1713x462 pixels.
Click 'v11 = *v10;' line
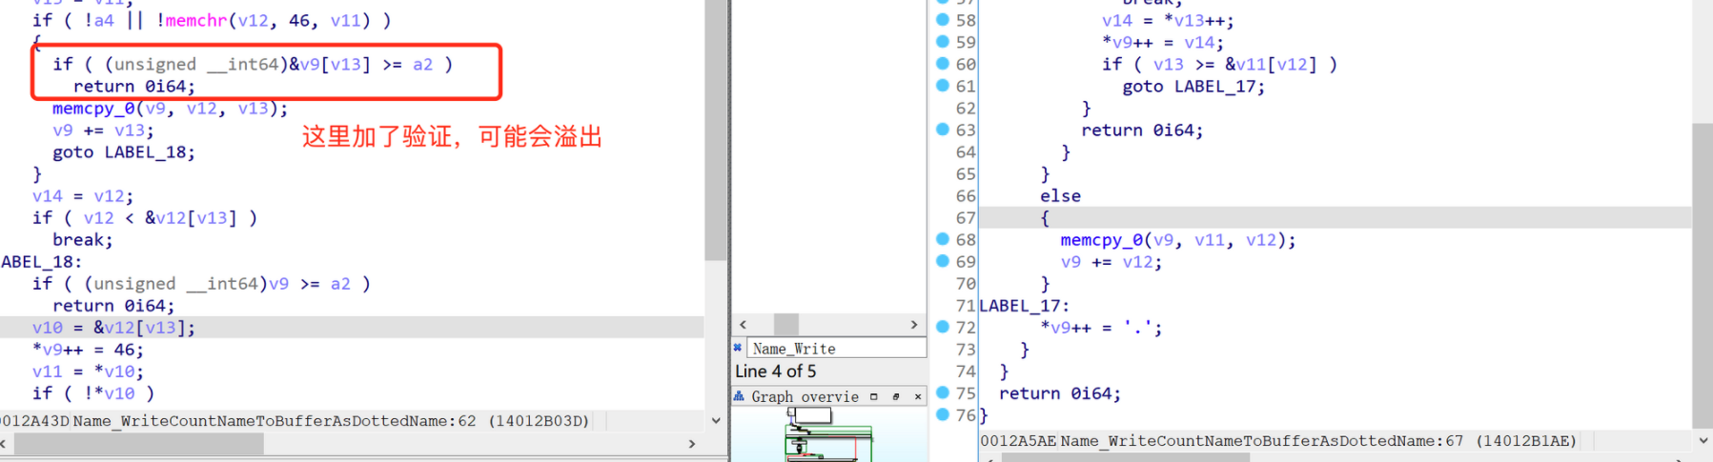(88, 371)
